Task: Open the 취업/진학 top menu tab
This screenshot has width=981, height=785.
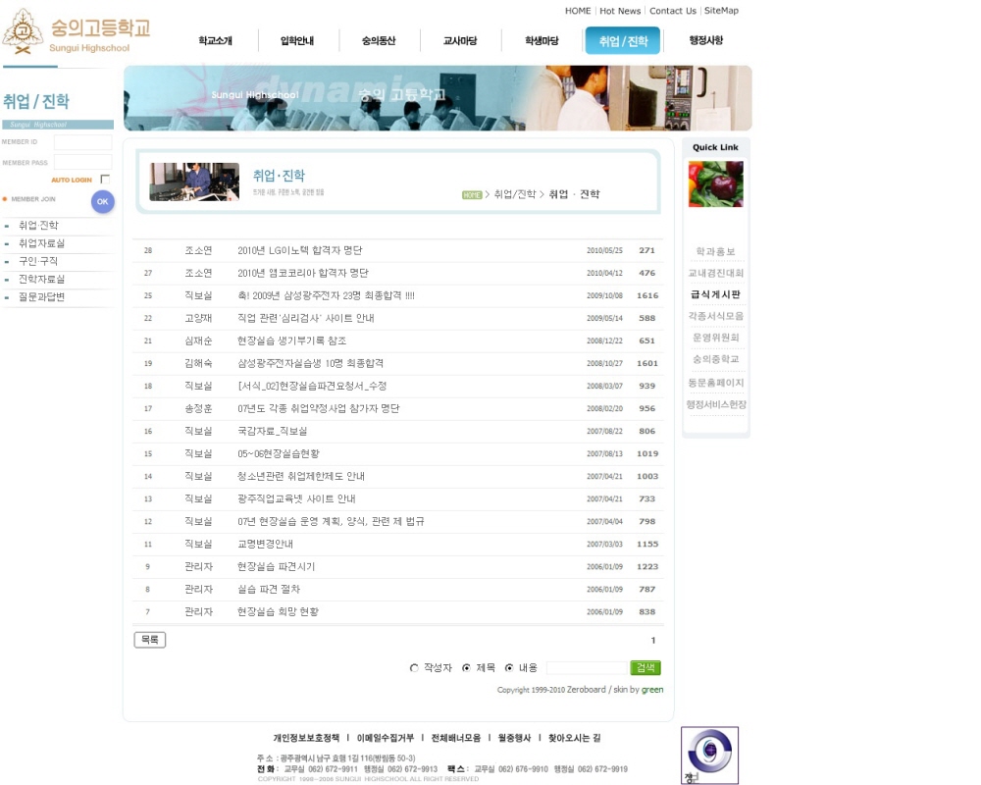Action: coord(623,41)
